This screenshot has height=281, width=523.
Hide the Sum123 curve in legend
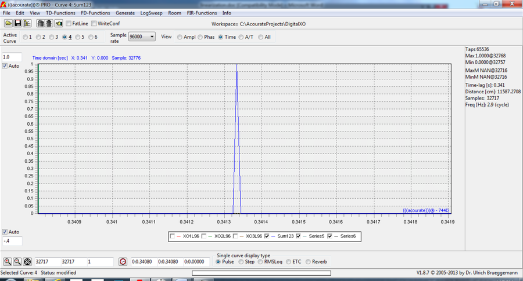267,236
